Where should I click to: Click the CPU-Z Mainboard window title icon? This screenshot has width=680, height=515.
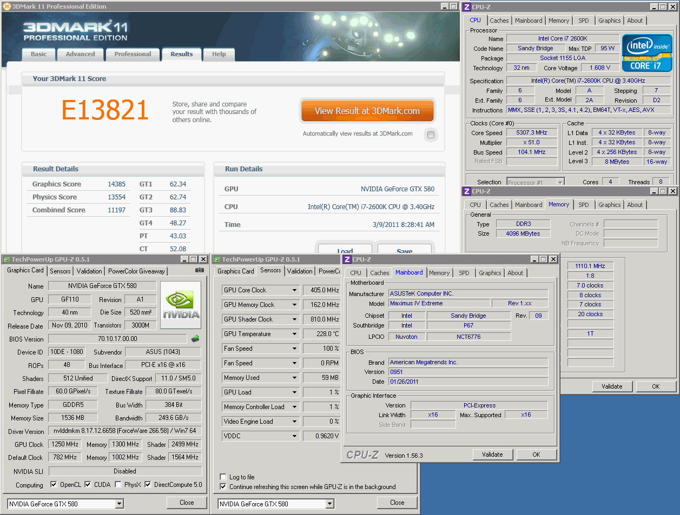[x=347, y=259]
